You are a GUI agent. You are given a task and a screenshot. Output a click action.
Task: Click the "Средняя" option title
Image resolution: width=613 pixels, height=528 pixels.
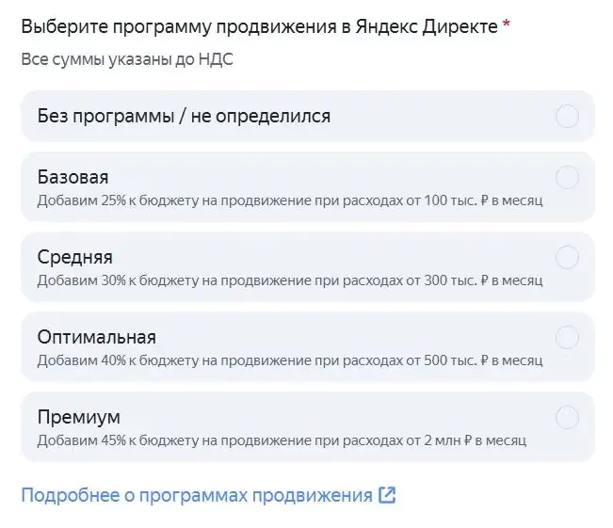tap(74, 257)
